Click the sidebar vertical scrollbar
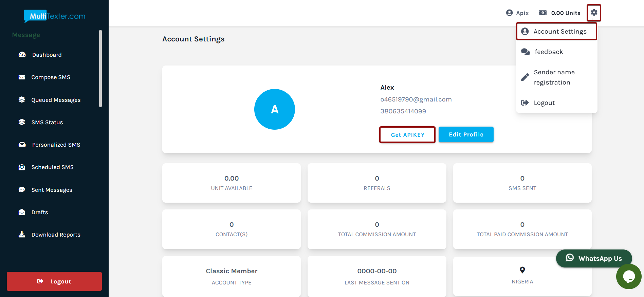 [100, 69]
